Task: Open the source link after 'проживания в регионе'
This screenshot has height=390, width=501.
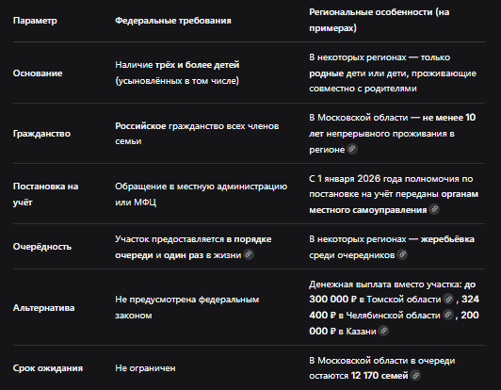Action: [x=352, y=149]
